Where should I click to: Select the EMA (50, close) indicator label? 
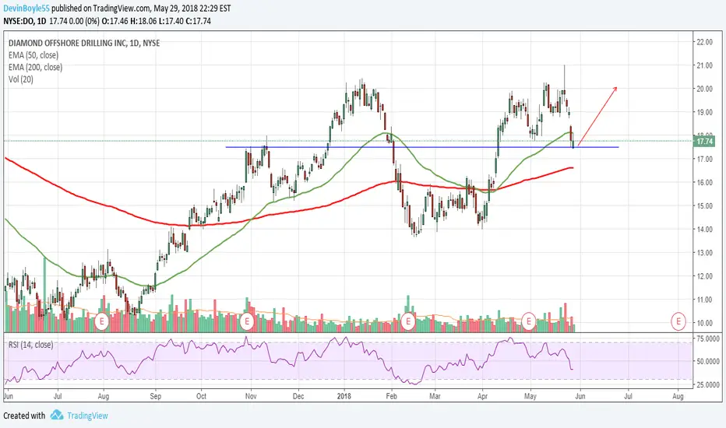[33, 55]
